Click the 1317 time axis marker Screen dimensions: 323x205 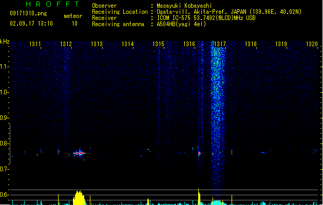pos(220,44)
